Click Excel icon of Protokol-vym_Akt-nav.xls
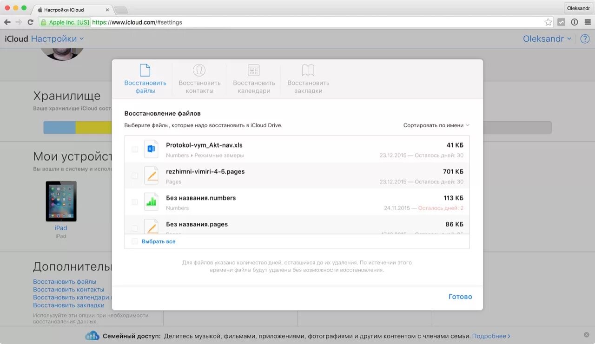The height and width of the screenshot is (344, 595). point(151,149)
